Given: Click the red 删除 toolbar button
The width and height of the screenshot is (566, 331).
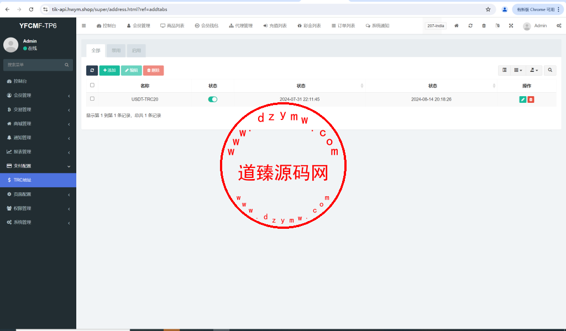Looking at the screenshot, I should click(154, 70).
